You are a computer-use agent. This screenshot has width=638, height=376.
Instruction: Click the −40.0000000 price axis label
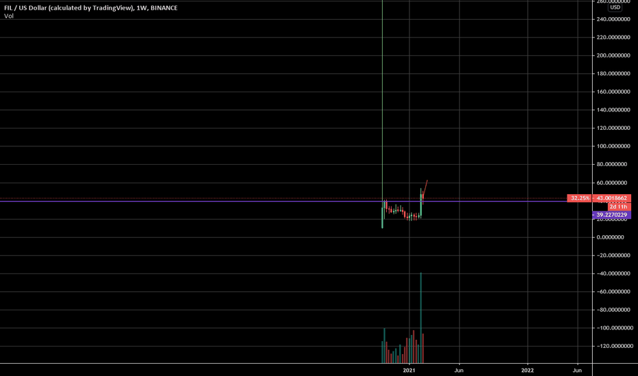615,273
